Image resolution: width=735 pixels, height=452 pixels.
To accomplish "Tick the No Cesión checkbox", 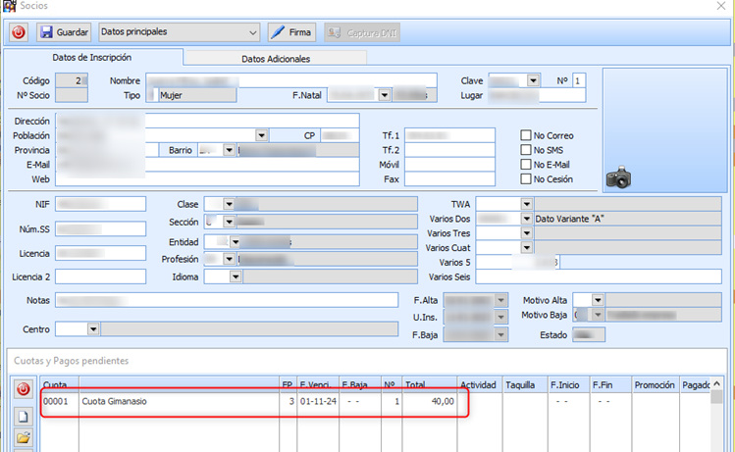I will click(526, 179).
